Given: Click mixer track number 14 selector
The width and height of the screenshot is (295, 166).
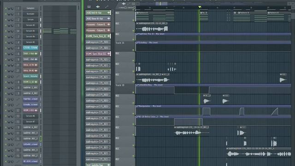Looking at the screenshot, I should coord(18,31).
